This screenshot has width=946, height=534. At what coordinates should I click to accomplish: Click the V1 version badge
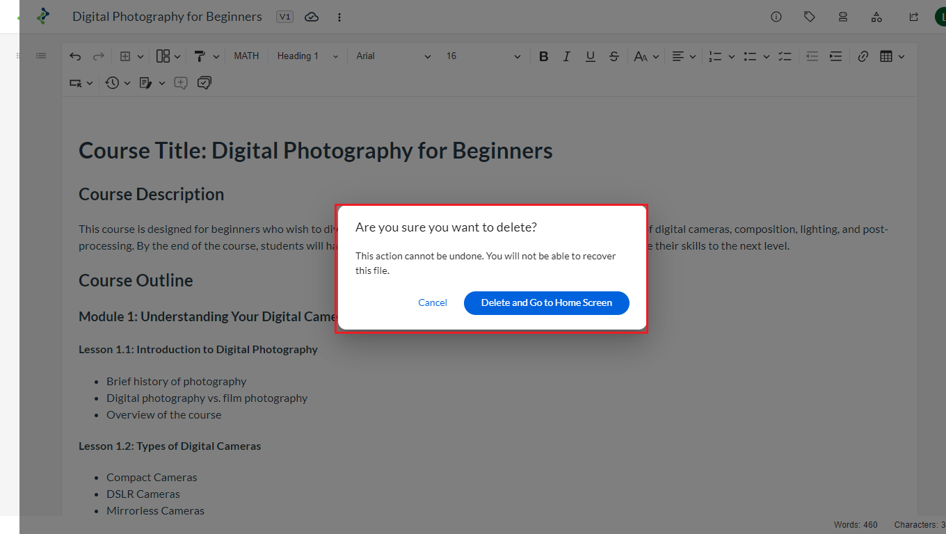(284, 17)
